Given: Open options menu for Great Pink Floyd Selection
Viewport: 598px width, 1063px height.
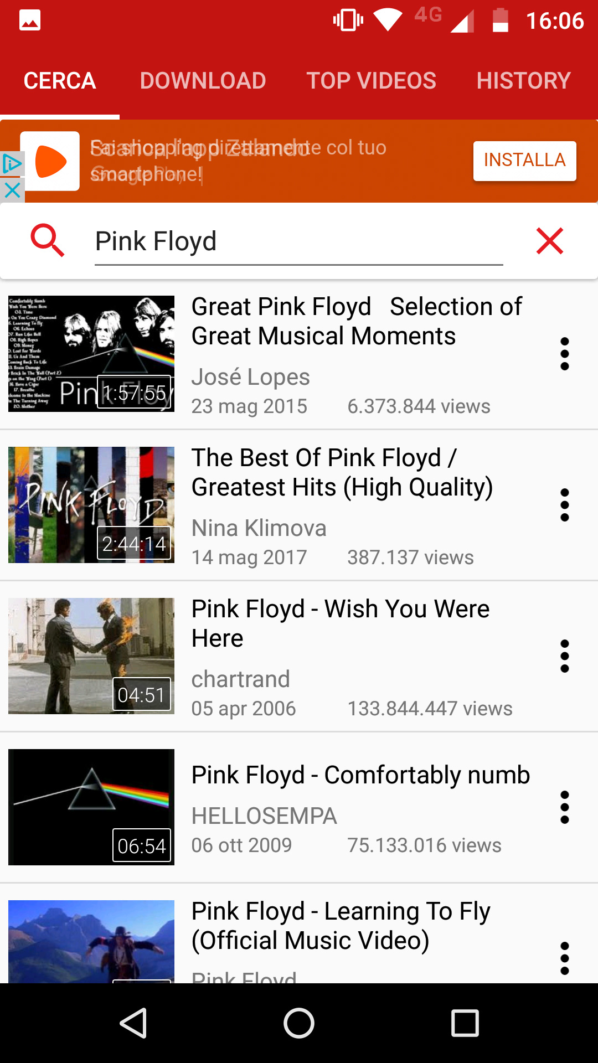Looking at the screenshot, I should pos(564,354).
